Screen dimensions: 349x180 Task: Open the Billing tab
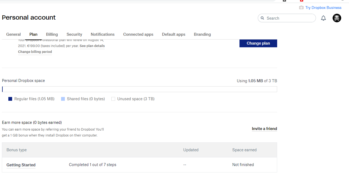coord(52,34)
